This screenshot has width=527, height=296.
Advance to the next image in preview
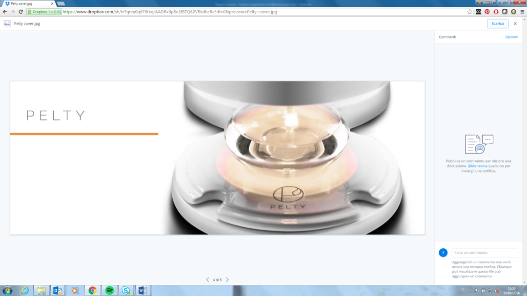coord(227,279)
